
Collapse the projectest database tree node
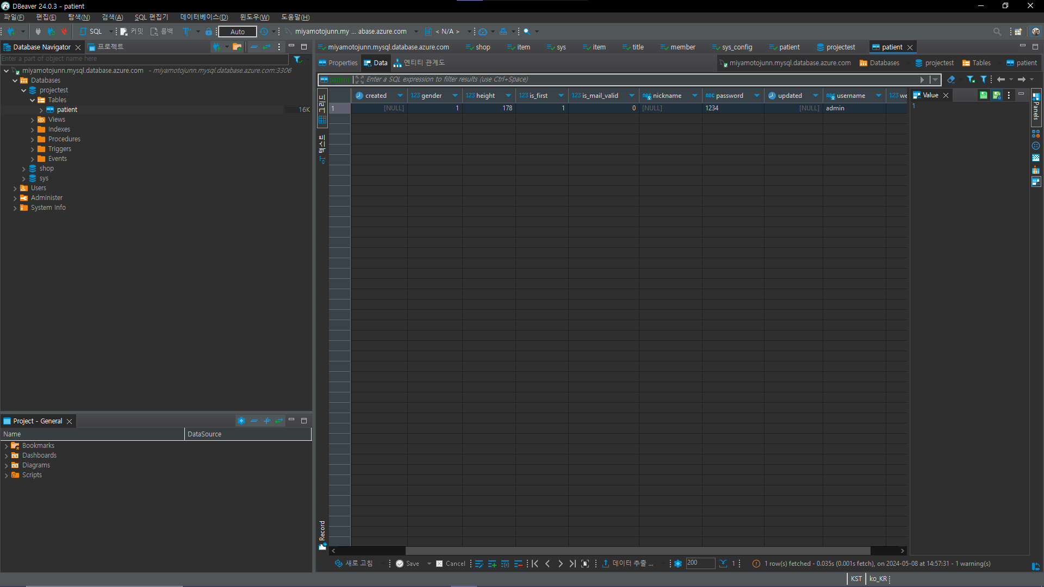[x=24, y=90]
